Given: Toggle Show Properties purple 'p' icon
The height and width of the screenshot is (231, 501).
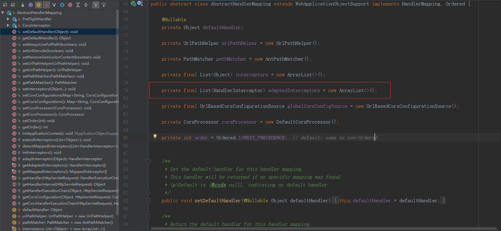Looking at the screenshot, I should coord(31,5).
